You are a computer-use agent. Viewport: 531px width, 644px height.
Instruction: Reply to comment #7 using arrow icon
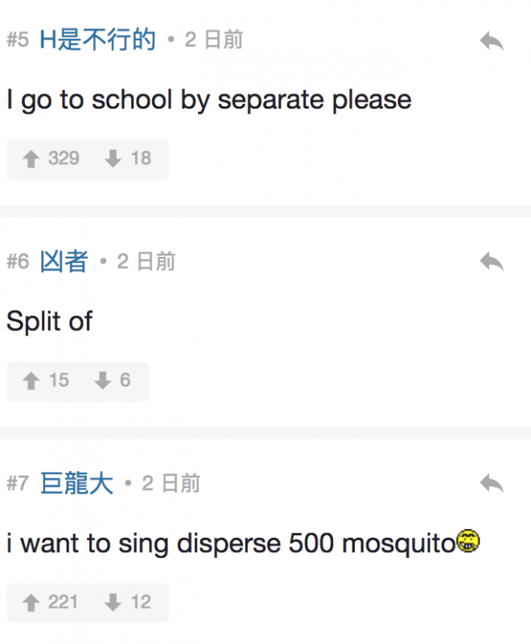(x=491, y=484)
